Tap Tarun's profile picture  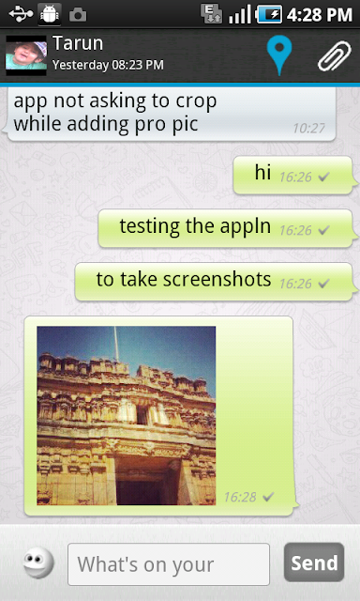tap(26, 55)
